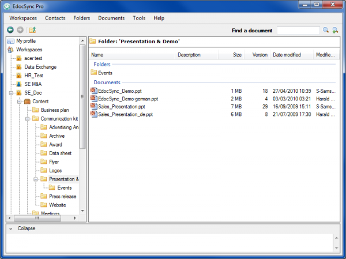Screen dimensions: 346x259
Task: Click the Modifie... column header
Action: [326, 55]
